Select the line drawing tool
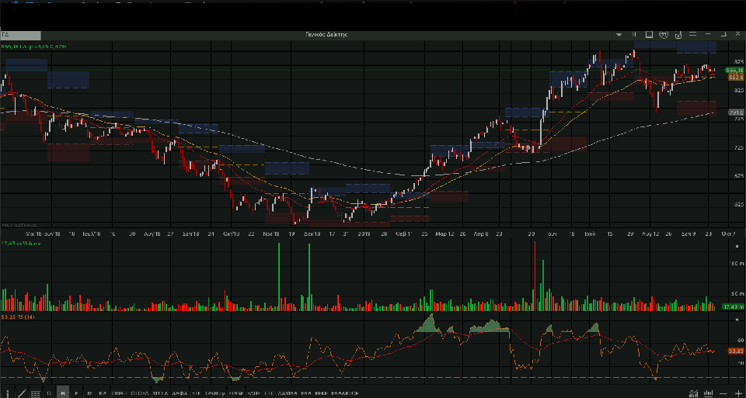Image resolution: width=746 pixels, height=398 pixels. pyautogui.click(x=22, y=393)
